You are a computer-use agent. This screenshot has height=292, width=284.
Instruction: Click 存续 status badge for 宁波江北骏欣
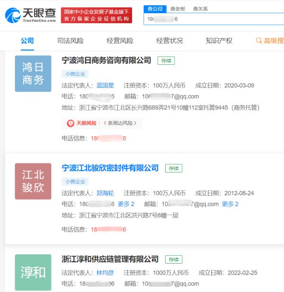point(174,168)
